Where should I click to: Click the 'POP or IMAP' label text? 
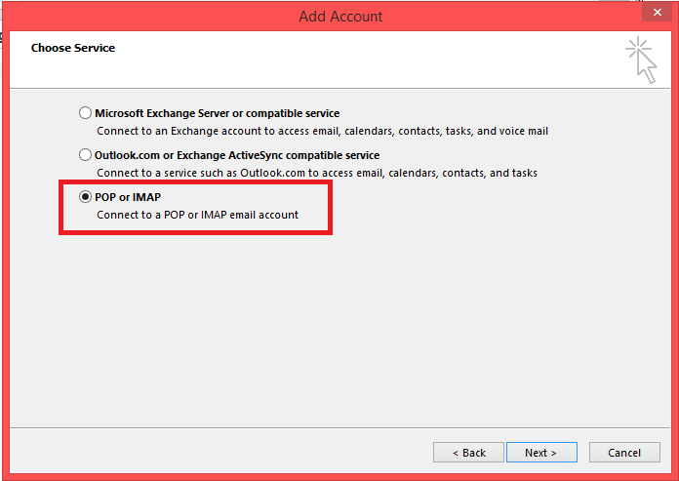[x=128, y=197]
